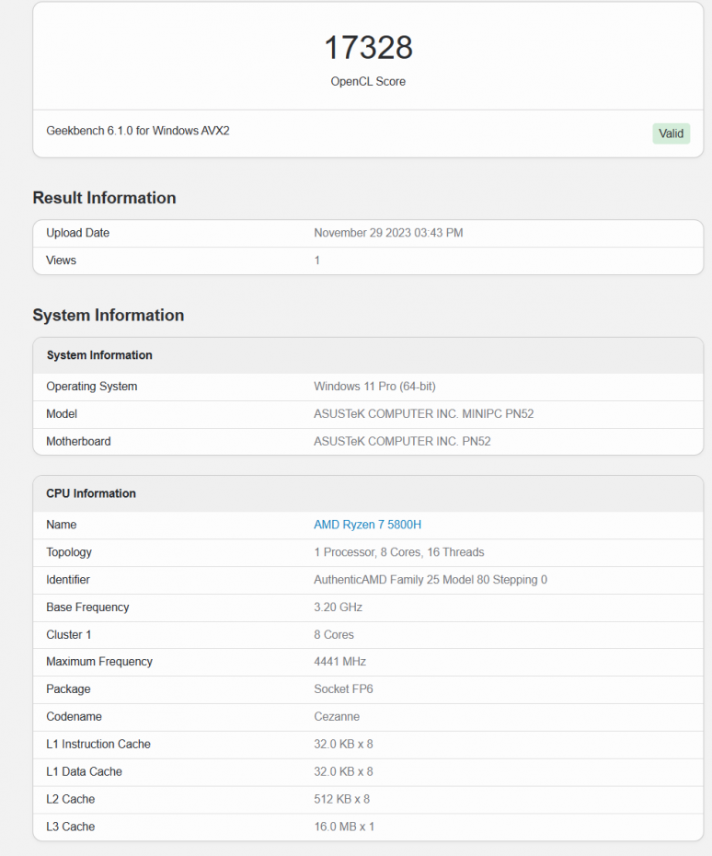Click the Topology value showing 8 Cores, 16 Threads
The height and width of the screenshot is (856, 712).
click(x=398, y=552)
